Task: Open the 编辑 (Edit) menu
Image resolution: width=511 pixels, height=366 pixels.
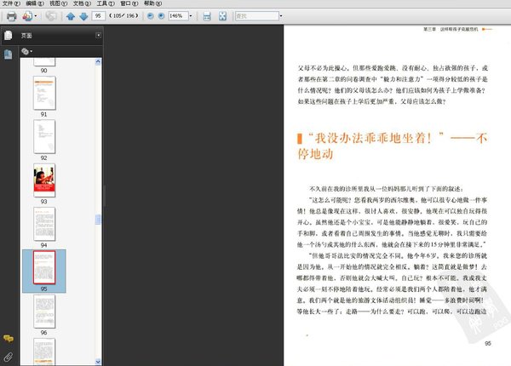Action: point(35,3)
